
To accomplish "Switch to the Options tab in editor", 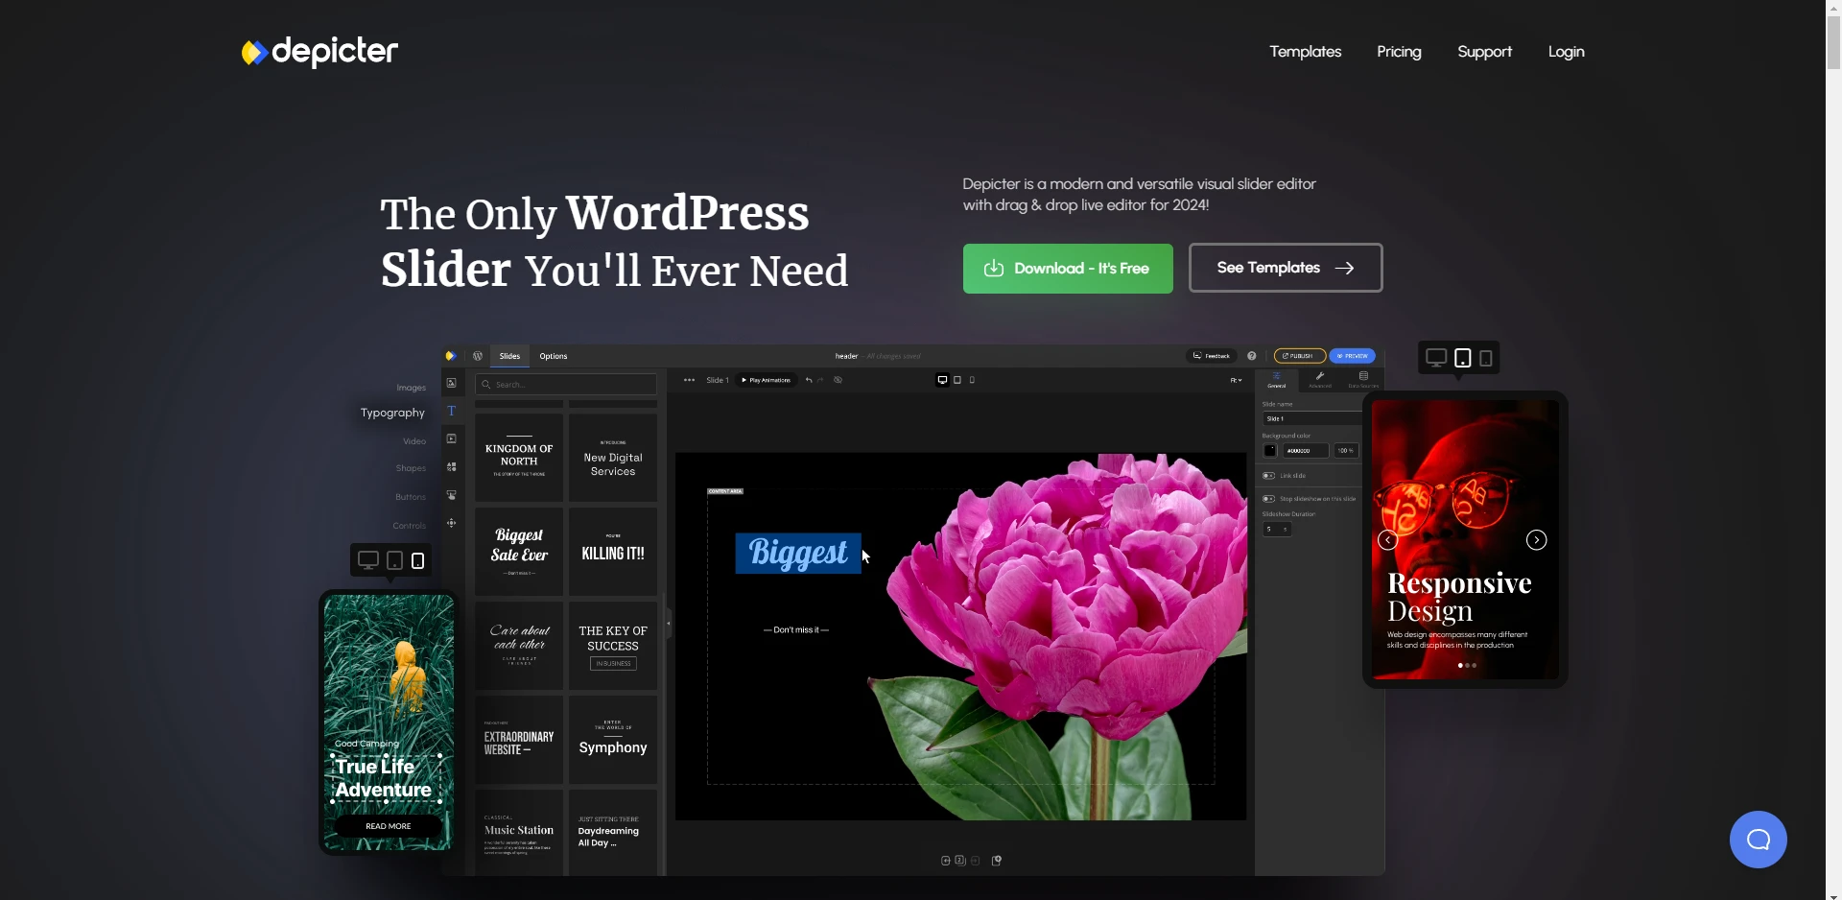I will coord(553,356).
